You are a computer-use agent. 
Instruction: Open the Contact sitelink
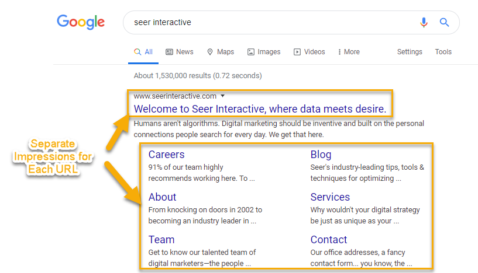click(329, 240)
